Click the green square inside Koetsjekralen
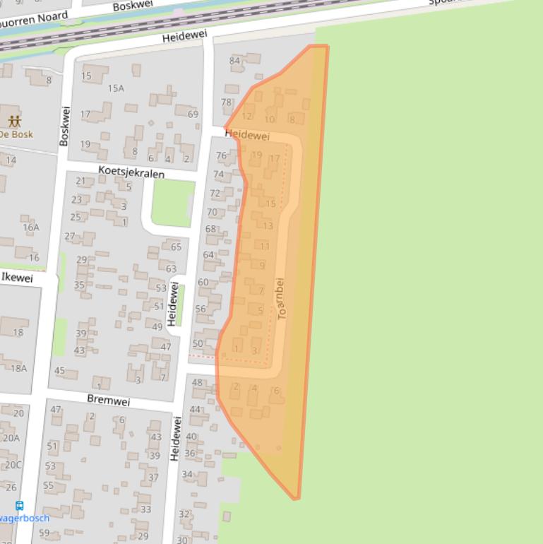This screenshot has width=543, height=544. [173, 203]
